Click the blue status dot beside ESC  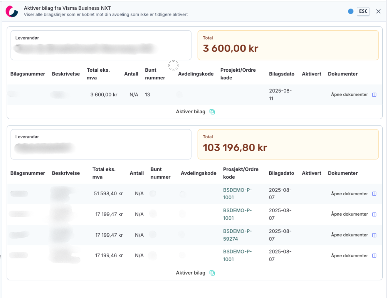click(x=351, y=11)
